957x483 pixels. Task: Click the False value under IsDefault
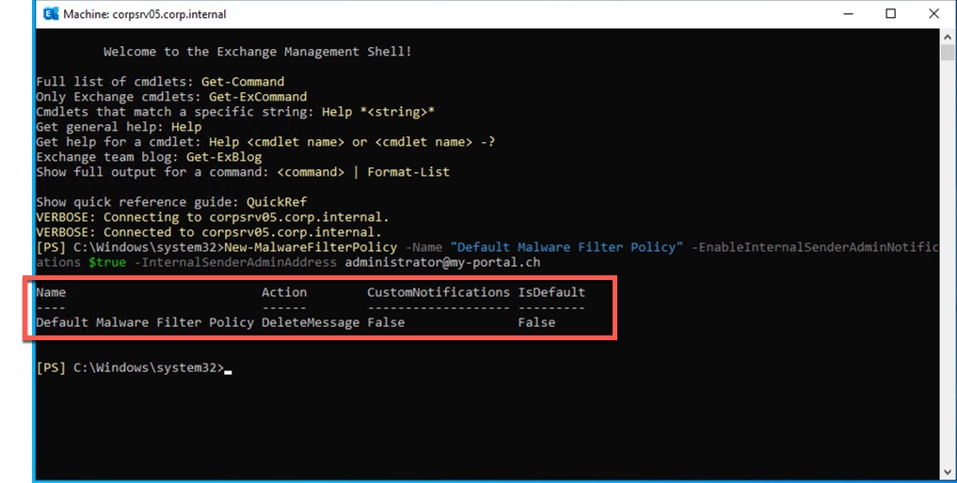pyautogui.click(x=536, y=322)
